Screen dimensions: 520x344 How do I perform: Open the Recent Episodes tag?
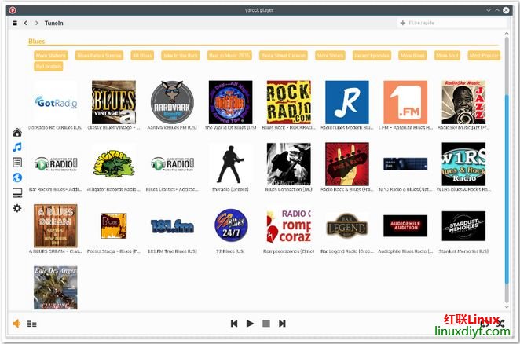372,56
